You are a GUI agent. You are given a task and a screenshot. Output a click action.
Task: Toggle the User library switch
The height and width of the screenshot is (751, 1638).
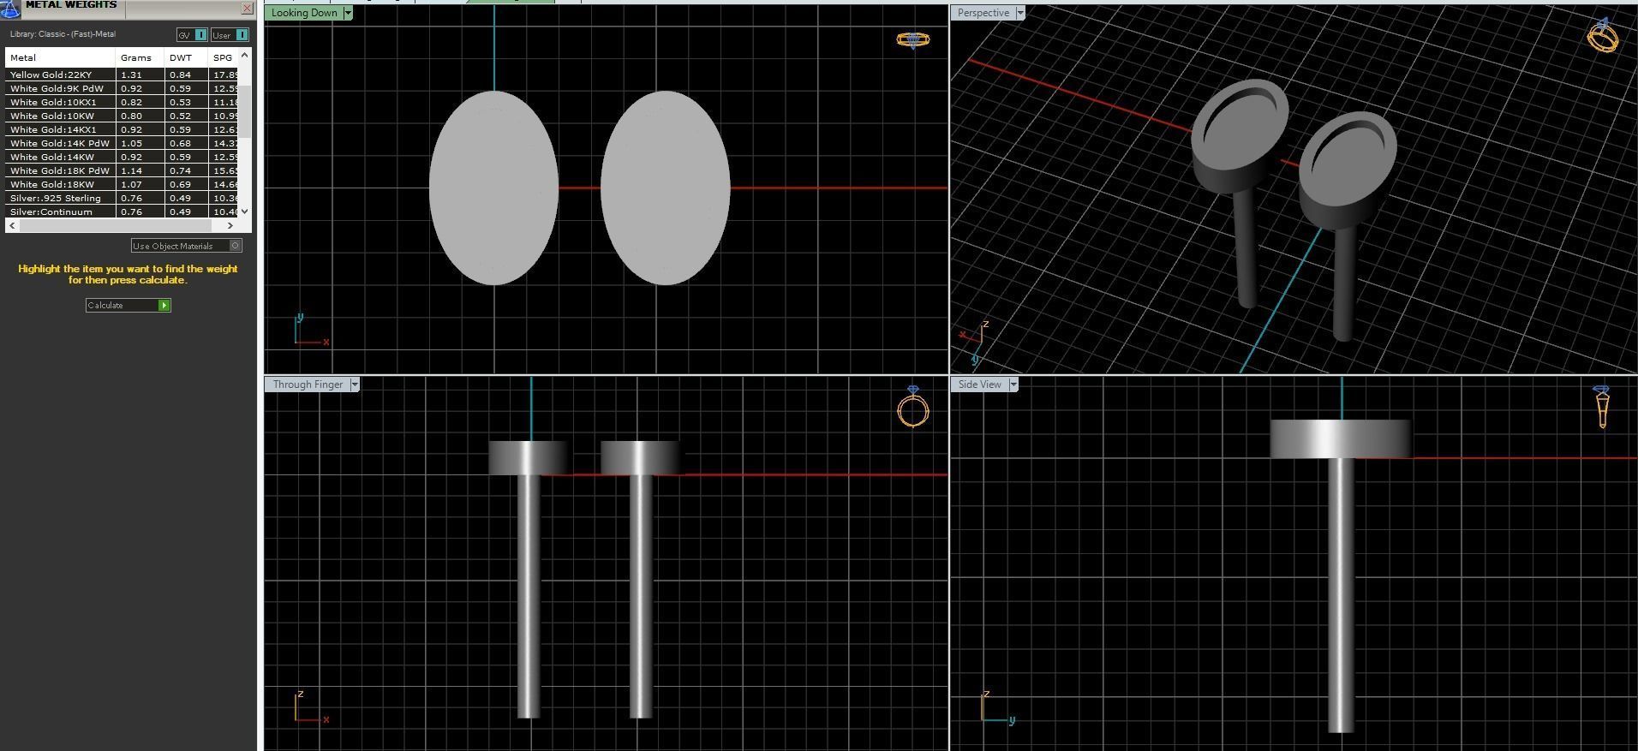pyautogui.click(x=230, y=34)
